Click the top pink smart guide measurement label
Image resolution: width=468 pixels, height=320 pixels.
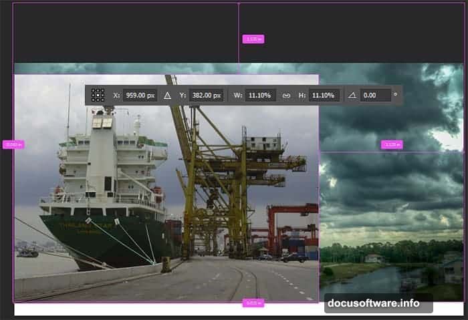(253, 39)
